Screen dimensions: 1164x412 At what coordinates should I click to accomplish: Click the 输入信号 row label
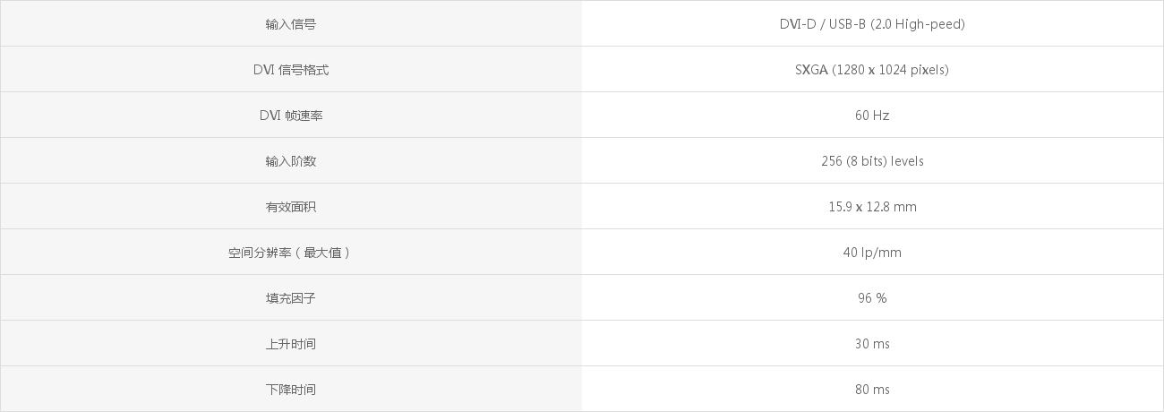[x=291, y=24]
